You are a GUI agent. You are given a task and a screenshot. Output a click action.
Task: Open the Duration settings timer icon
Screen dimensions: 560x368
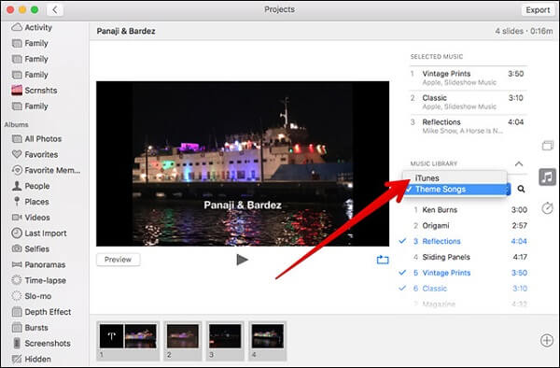click(547, 207)
